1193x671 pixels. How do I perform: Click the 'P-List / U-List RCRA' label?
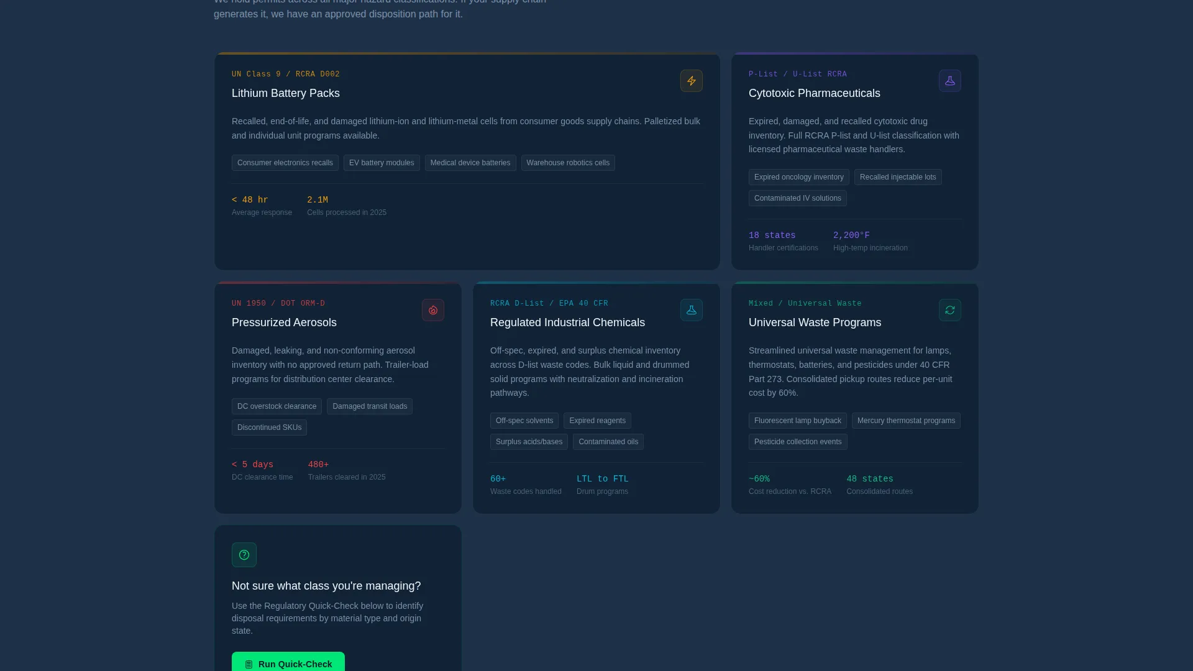[x=798, y=74]
